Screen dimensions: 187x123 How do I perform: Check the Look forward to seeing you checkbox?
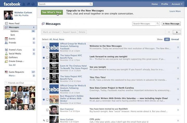47,58
